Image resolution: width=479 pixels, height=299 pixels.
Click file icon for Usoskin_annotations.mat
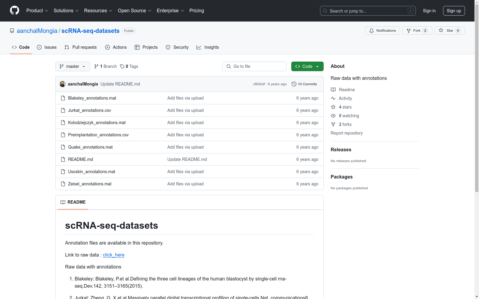click(63, 172)
